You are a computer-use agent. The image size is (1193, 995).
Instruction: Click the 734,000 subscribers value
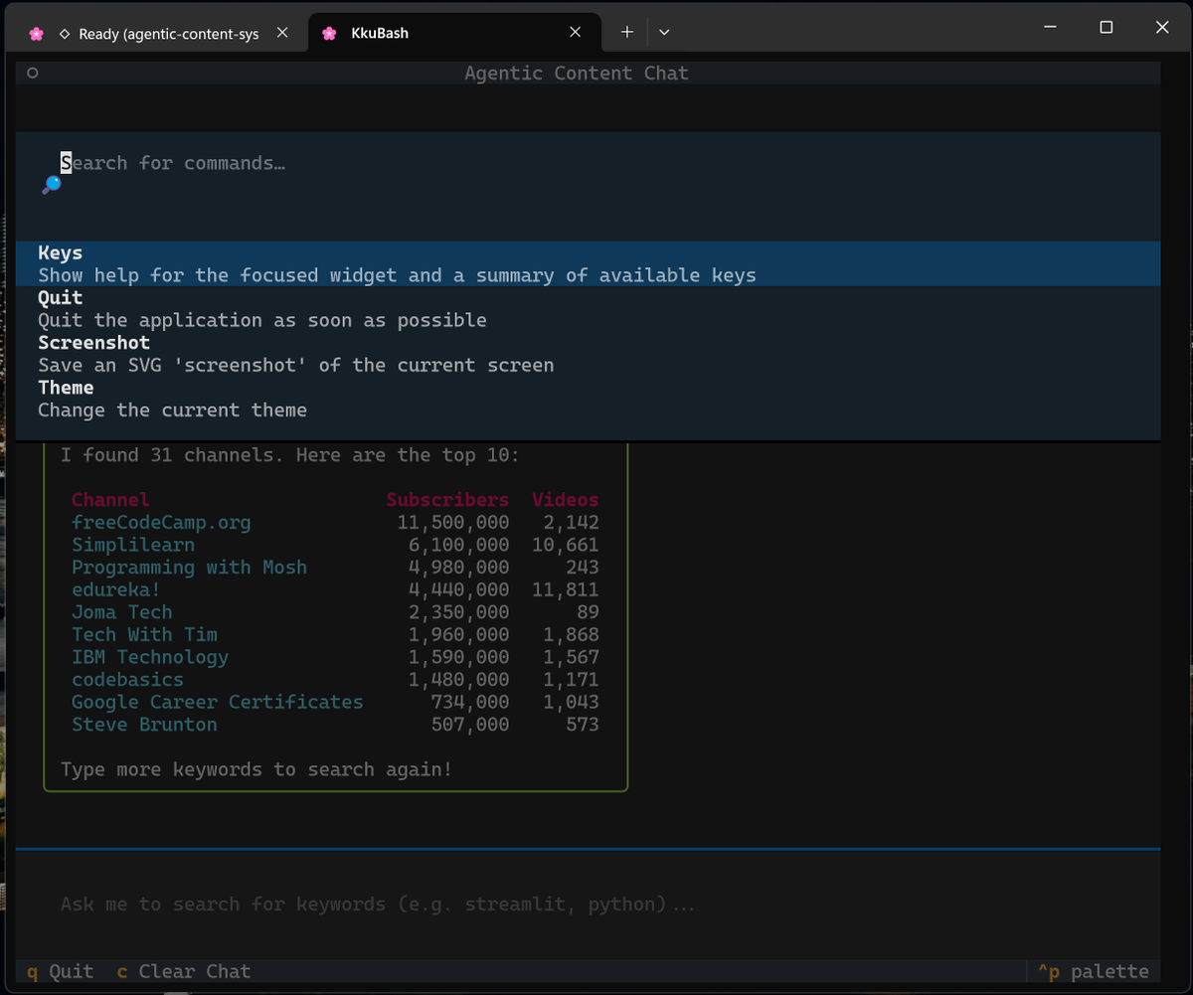coord(470,702)
